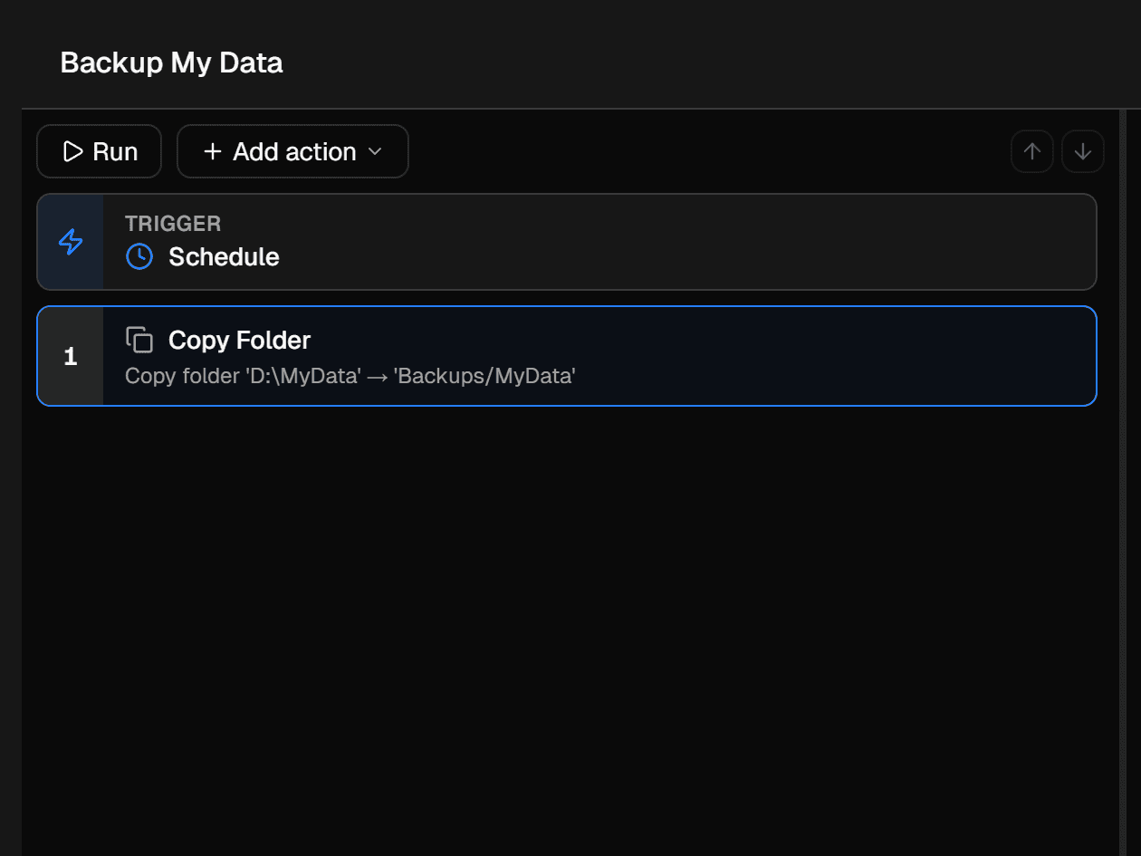Click the 'D:\MyData' copy folder description
This screenshot has width=1141, height=856.
pos(350,376)
